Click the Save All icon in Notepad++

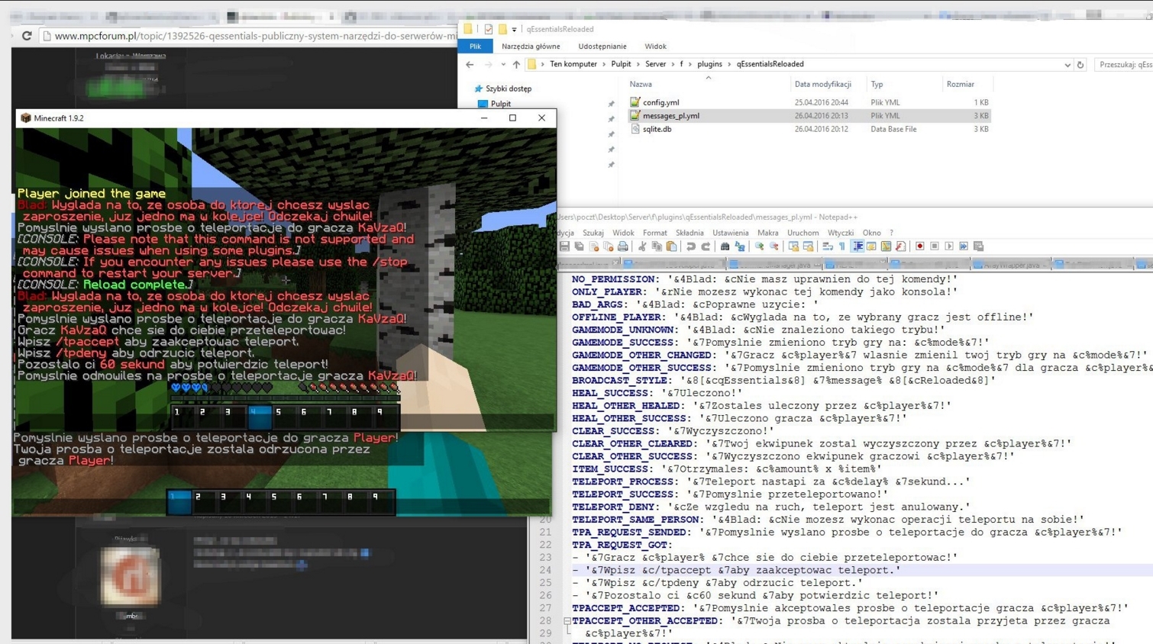[x=580, y=246]
